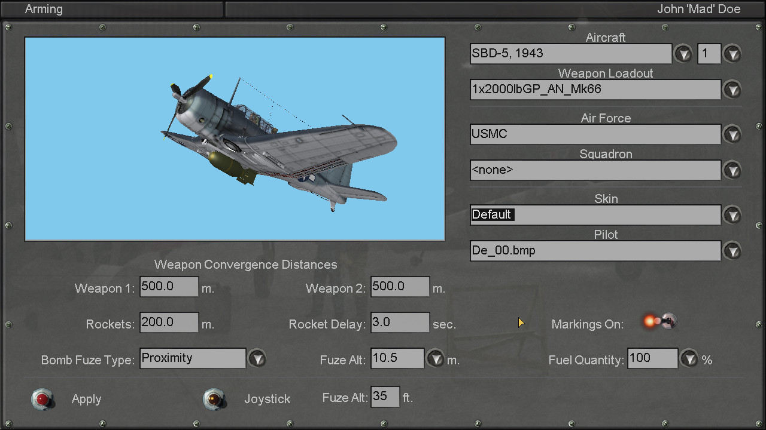Image resolution: width=766 pixels, height=430 pixels.
Task: Click the Rocket Delay seconds field
Action: click(400, 322)
